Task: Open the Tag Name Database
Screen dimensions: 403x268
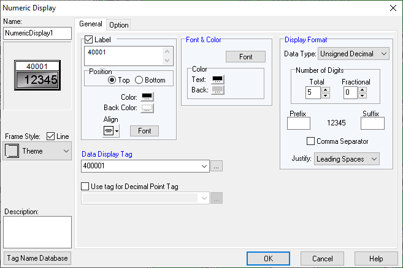Action: coord(37,258)
